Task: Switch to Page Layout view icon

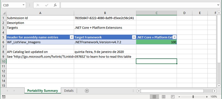Action: (164, 97)
